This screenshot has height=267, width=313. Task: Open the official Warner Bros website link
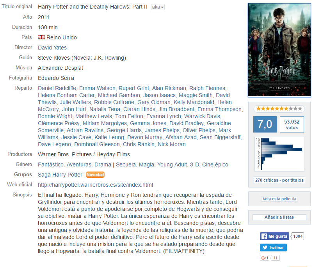(x=95, y=185)
